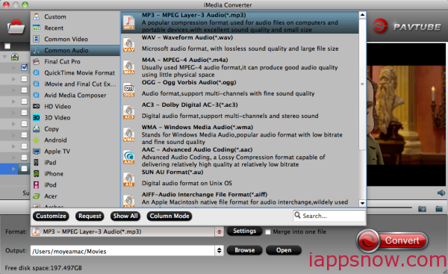Screen dimensions: 448x274
Task: Click the 3D Video category icon
Action: 37,117
